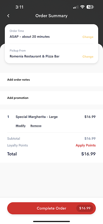Tap the $16.99 price pill on button
The image size is (103, 224).
85,208
